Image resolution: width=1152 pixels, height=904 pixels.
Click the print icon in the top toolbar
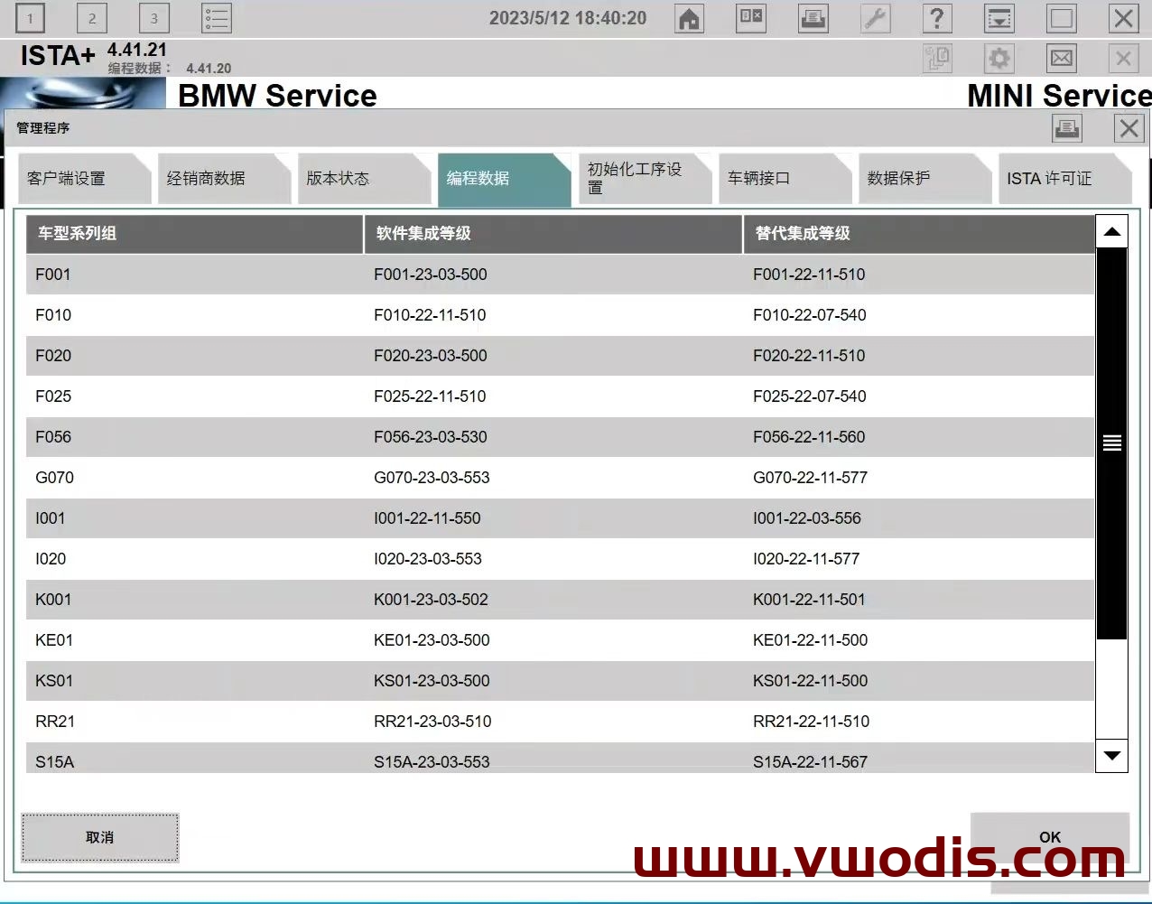[813, 18]
